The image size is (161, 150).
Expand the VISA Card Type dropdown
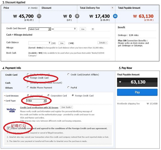coord(36,101)
